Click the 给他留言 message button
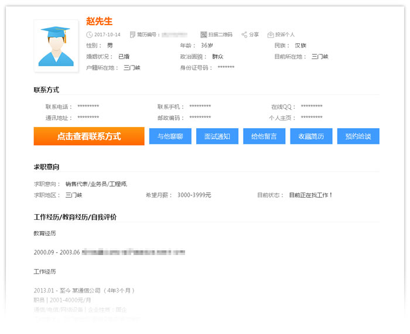 [x=264, y=136]
